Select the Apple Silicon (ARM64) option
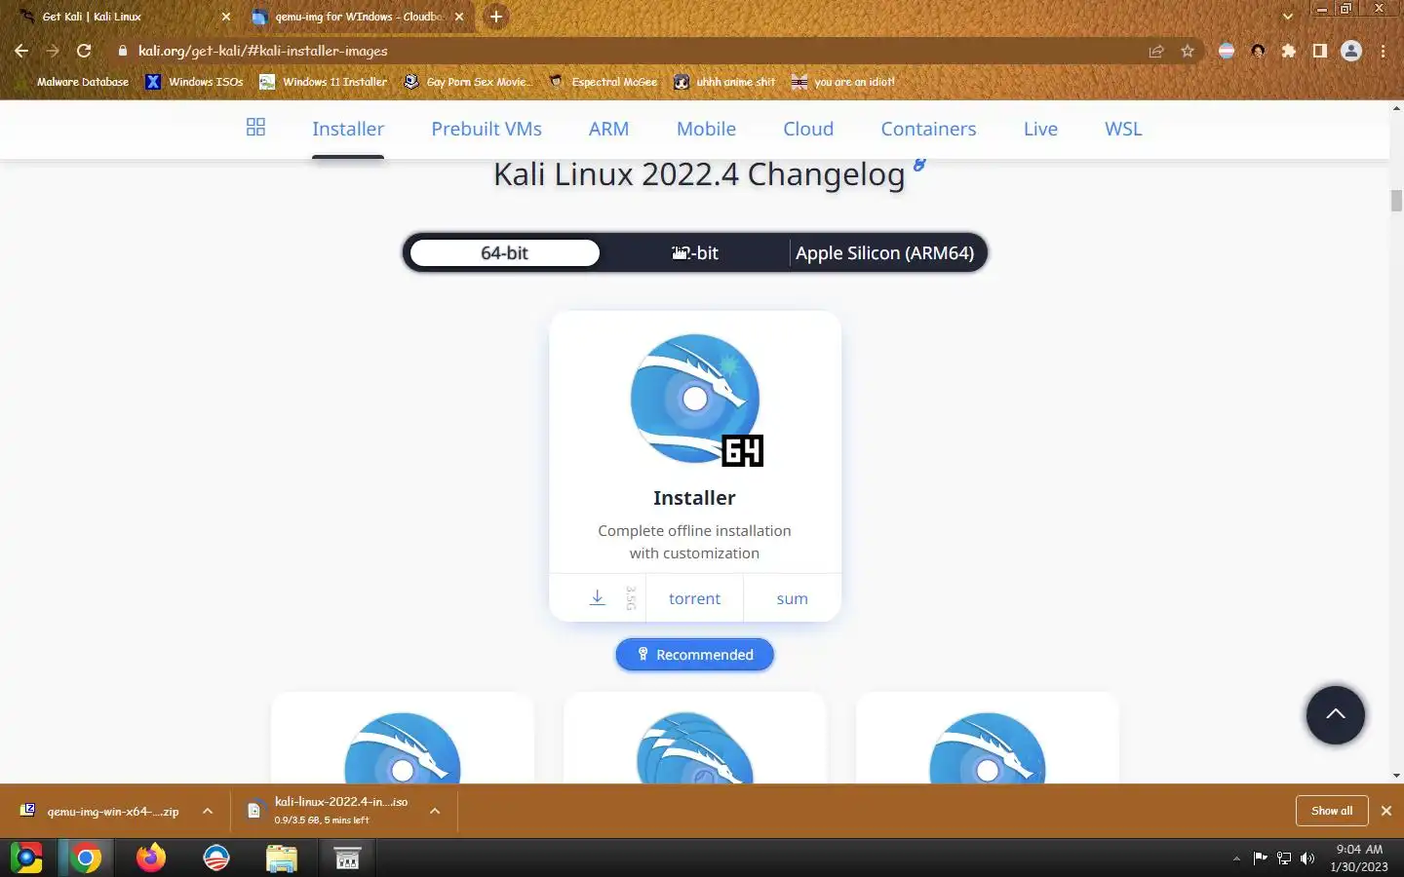1404x877 pixels. 884,253
